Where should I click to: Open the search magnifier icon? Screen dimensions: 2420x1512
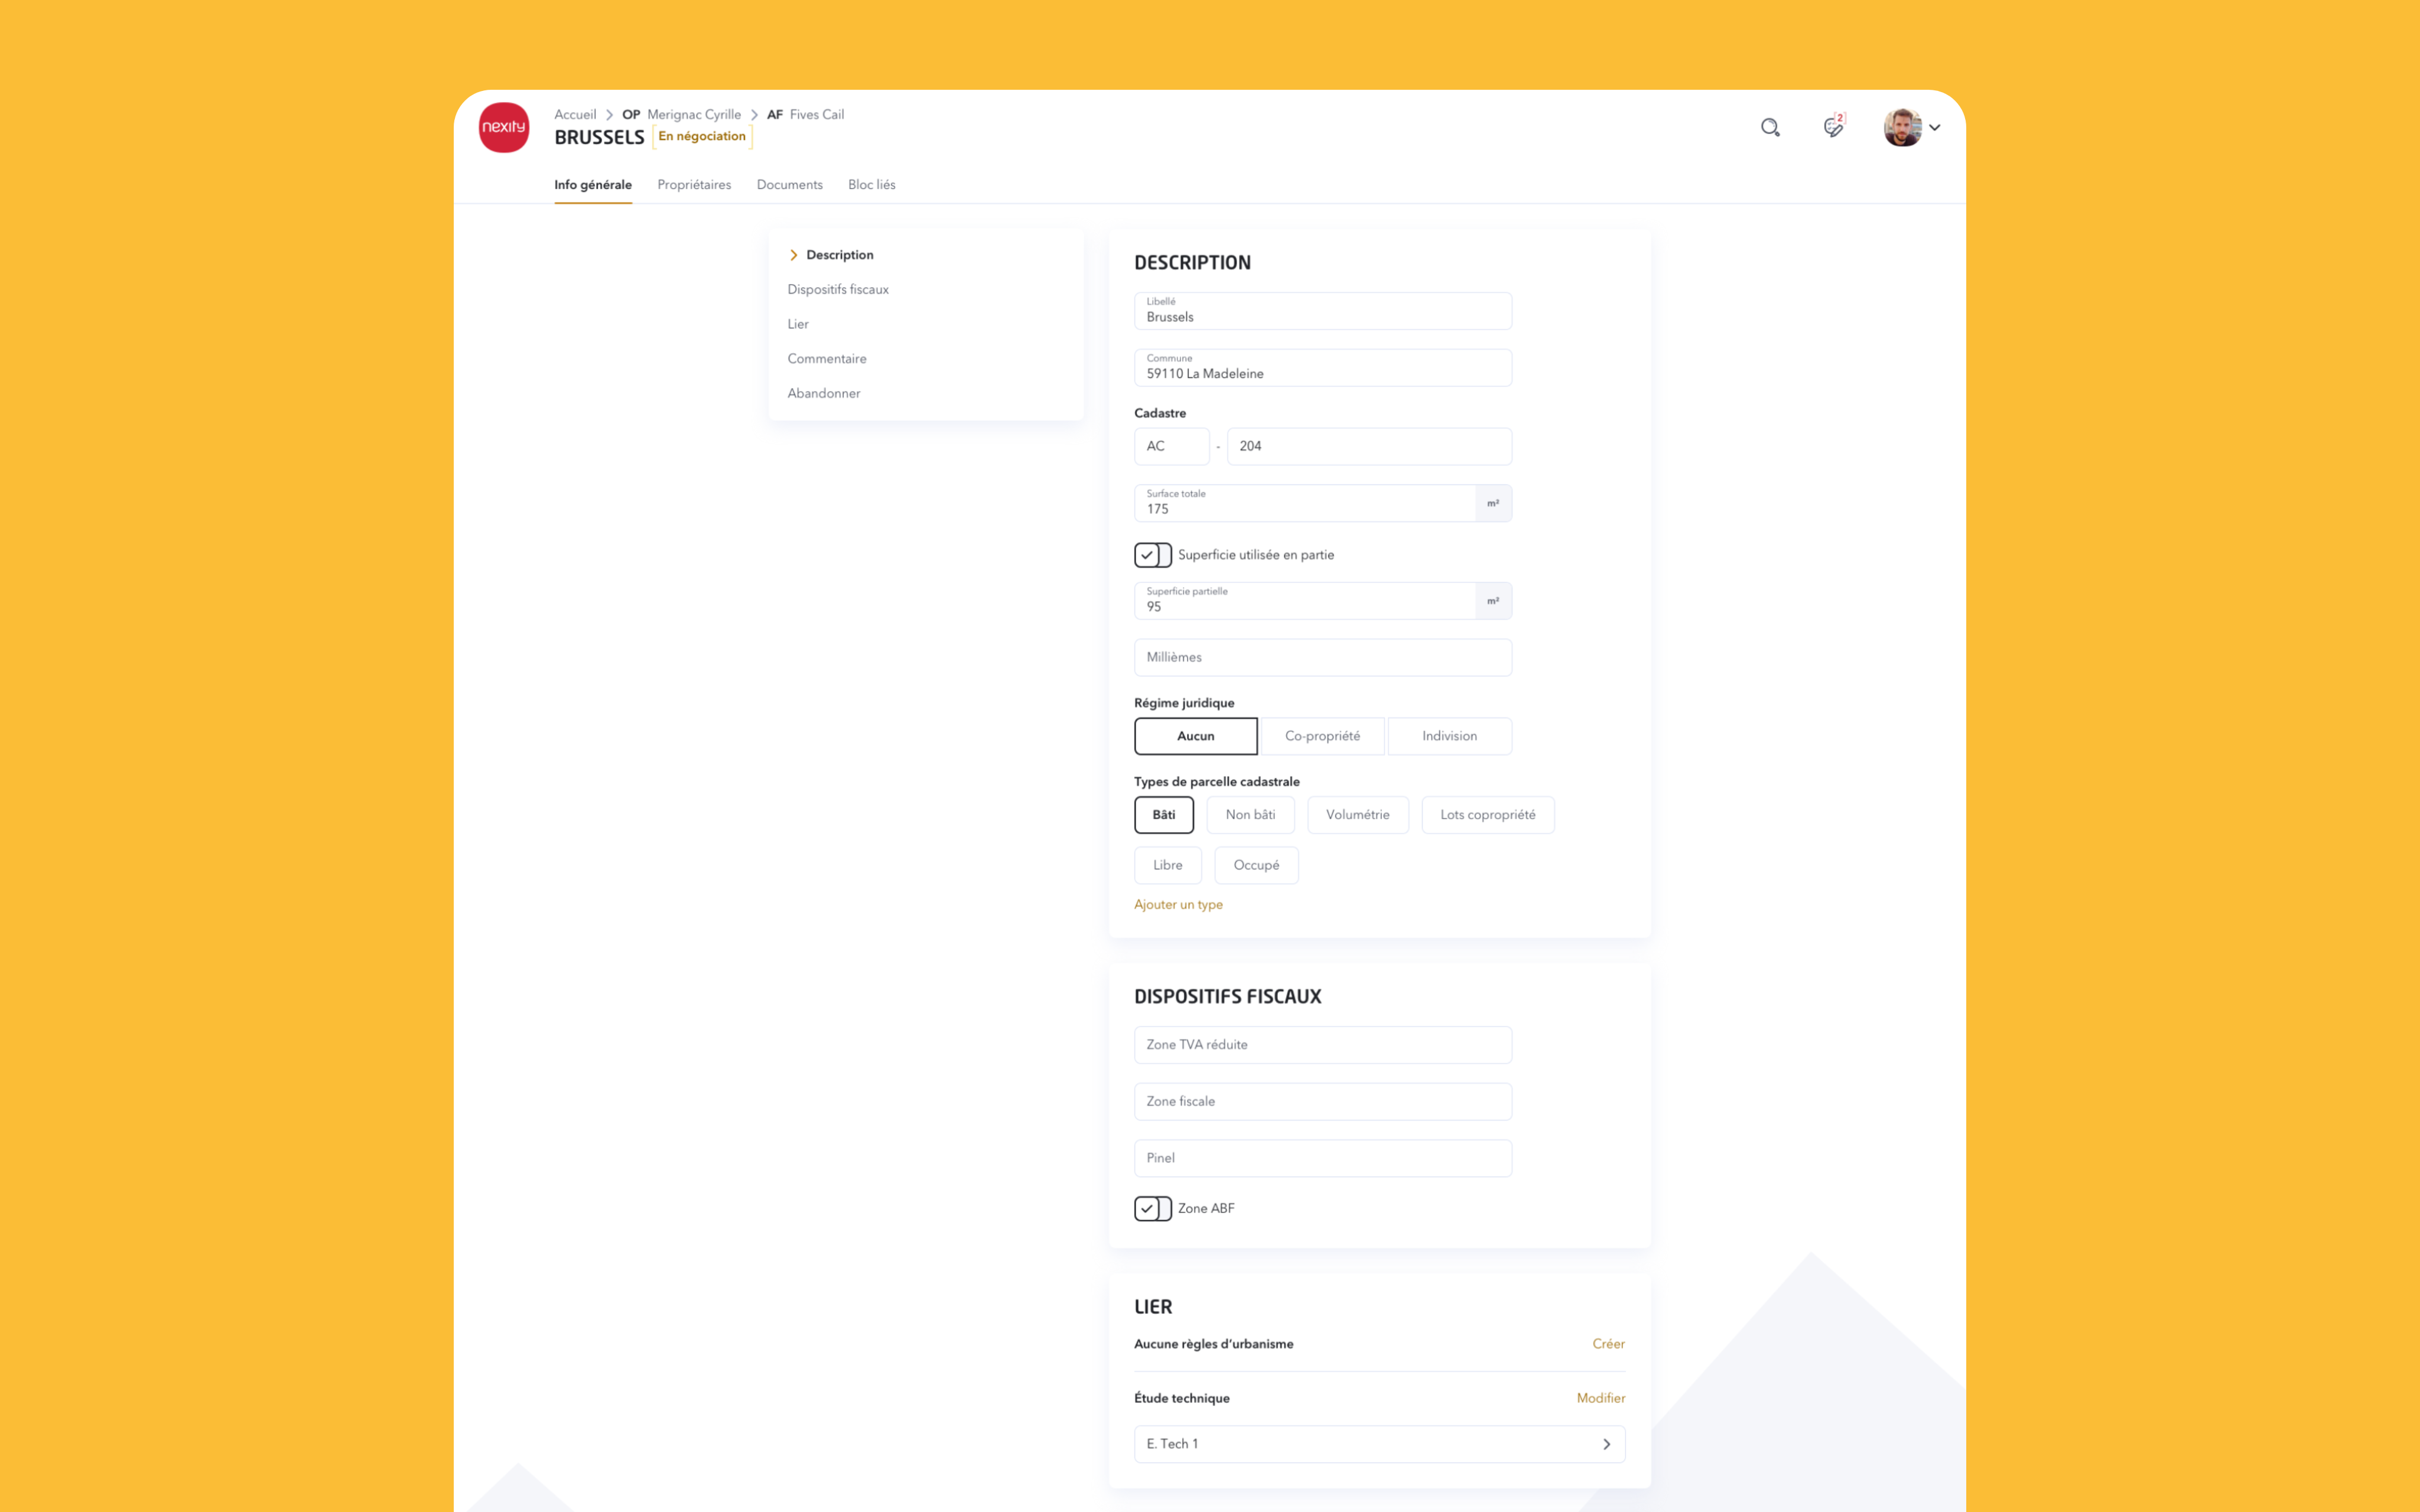click(1770, 127)
